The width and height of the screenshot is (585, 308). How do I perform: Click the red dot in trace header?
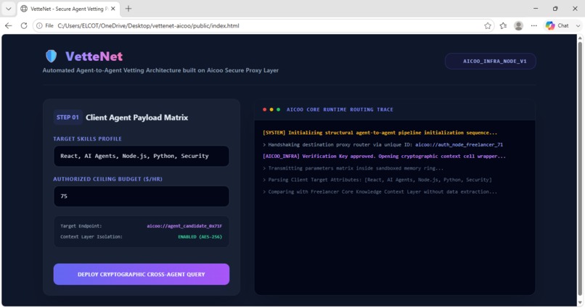(264, 109)
